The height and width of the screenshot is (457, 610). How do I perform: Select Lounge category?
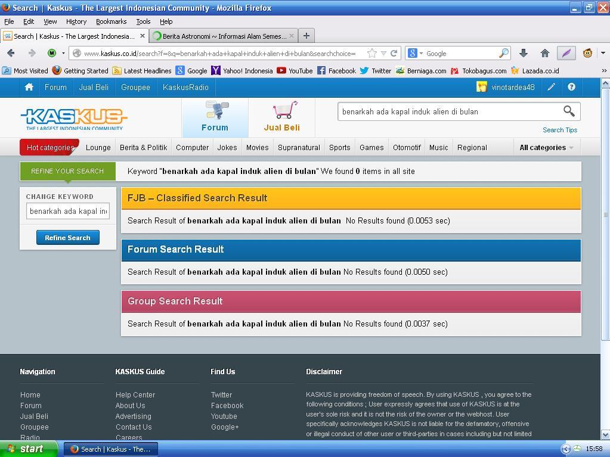98,148
